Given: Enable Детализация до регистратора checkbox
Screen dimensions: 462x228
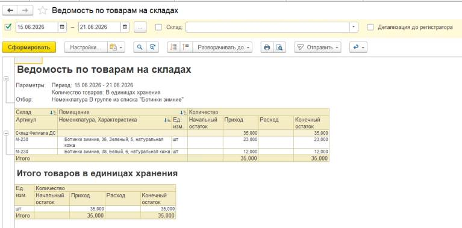Looking at the screenshot, I should point(370,27).
